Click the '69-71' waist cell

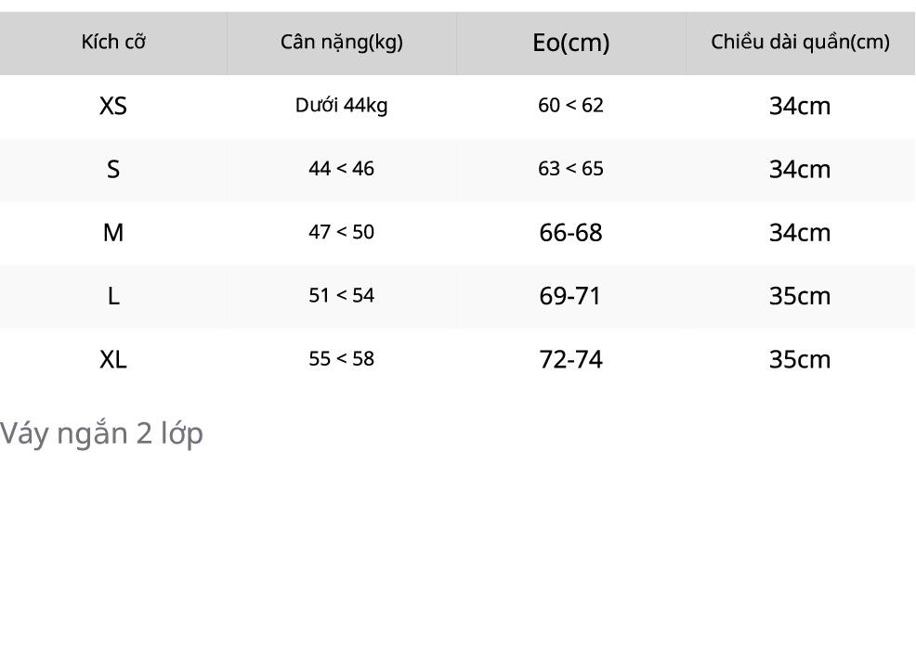point(570,296)
